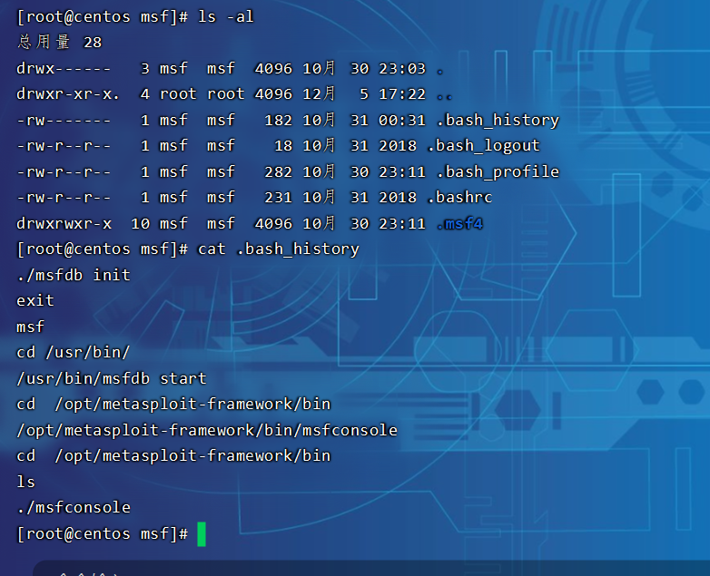
Task: Click the file size value 182
Action: (x=278, y=121)
